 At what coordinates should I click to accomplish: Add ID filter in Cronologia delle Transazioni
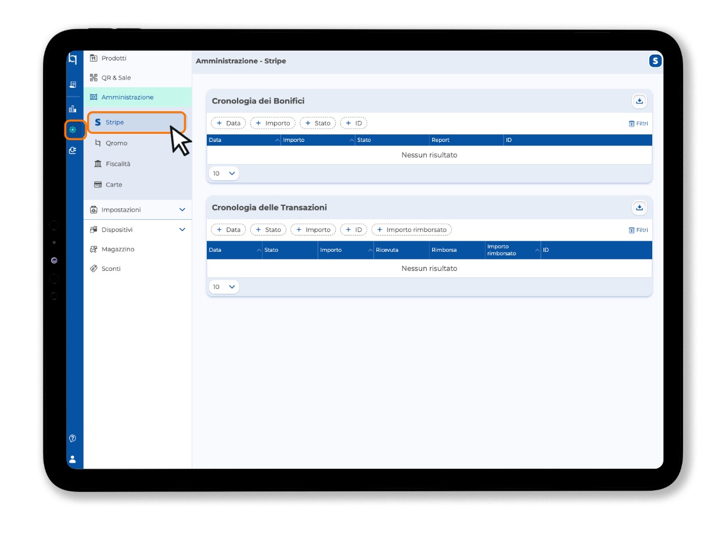click(354, 230)
